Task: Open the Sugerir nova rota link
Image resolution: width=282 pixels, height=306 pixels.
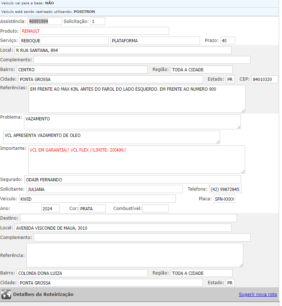Action: pyautogui.click(x=258, y=294)
